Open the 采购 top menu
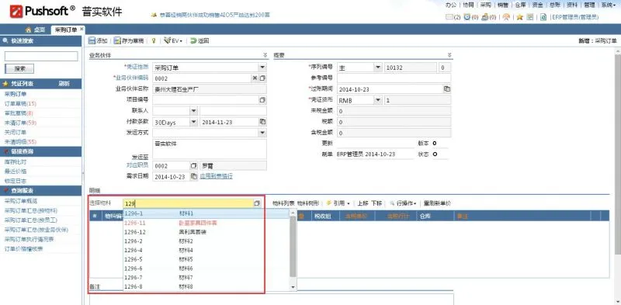Screen dimensions: 621x305 click(486, 5)
